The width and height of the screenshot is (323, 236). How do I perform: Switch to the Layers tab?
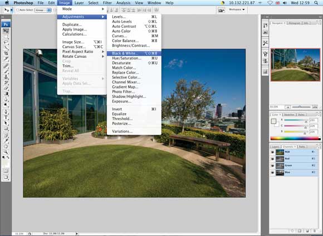pyautogui.click(x=276, y=146)
